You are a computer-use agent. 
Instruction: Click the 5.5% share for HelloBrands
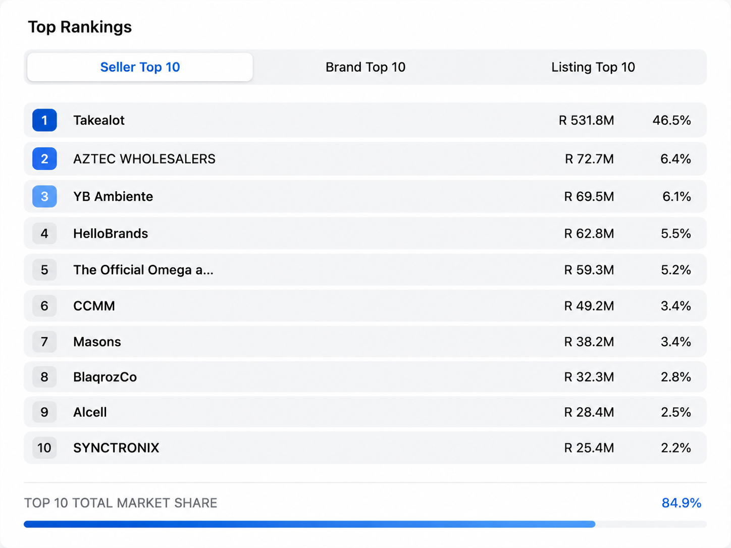pos(676,234)
